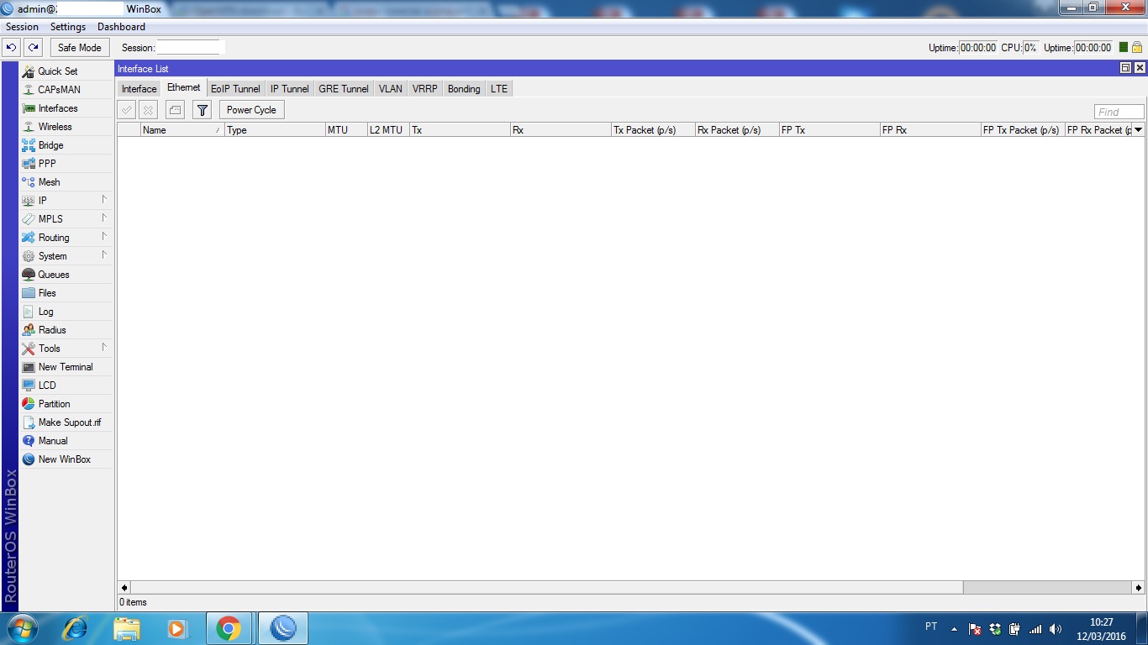Open Windows Explorer from the taskbar
The image size is (1148, 645).
point(126,628)
